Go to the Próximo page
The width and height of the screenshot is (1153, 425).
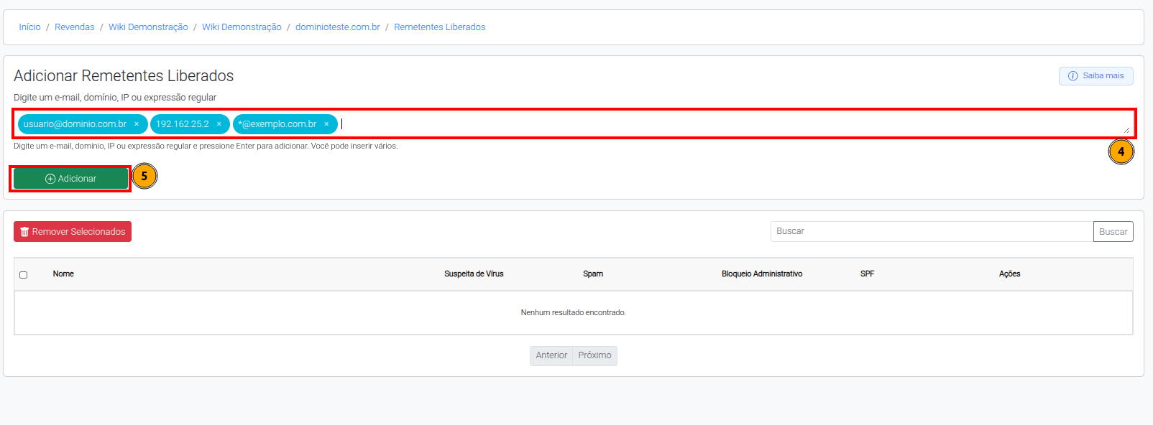[594, 355]
